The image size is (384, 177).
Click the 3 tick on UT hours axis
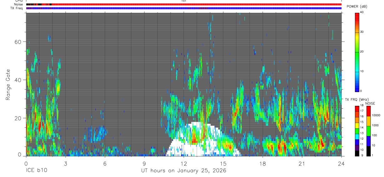click(65, 164)
